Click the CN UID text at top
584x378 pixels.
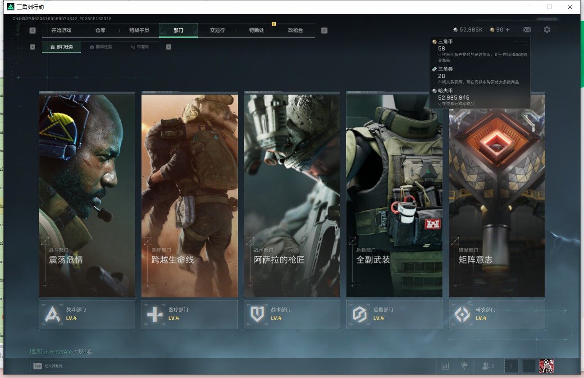tap(62, 18)
